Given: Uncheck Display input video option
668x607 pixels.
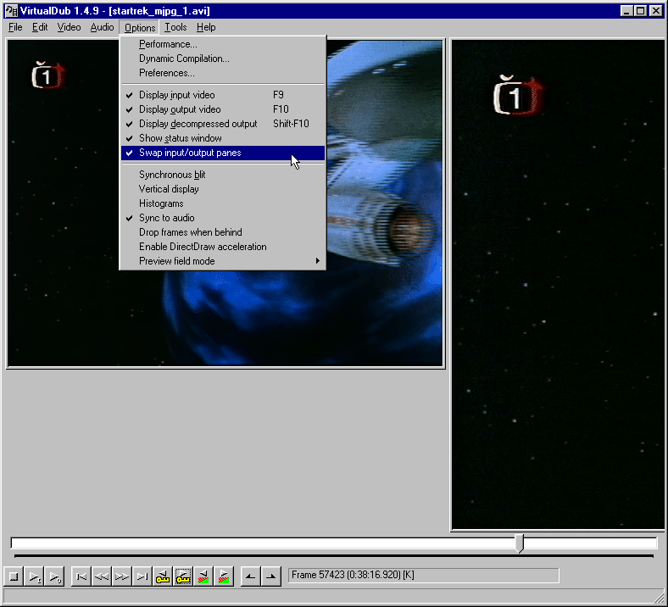Looking at the screenshot, I should click(223, 95).
